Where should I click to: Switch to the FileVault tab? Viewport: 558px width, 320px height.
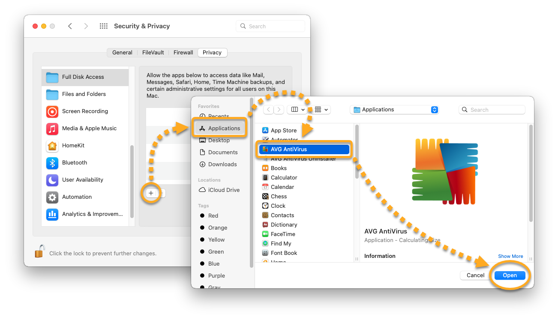coord(153,53)
